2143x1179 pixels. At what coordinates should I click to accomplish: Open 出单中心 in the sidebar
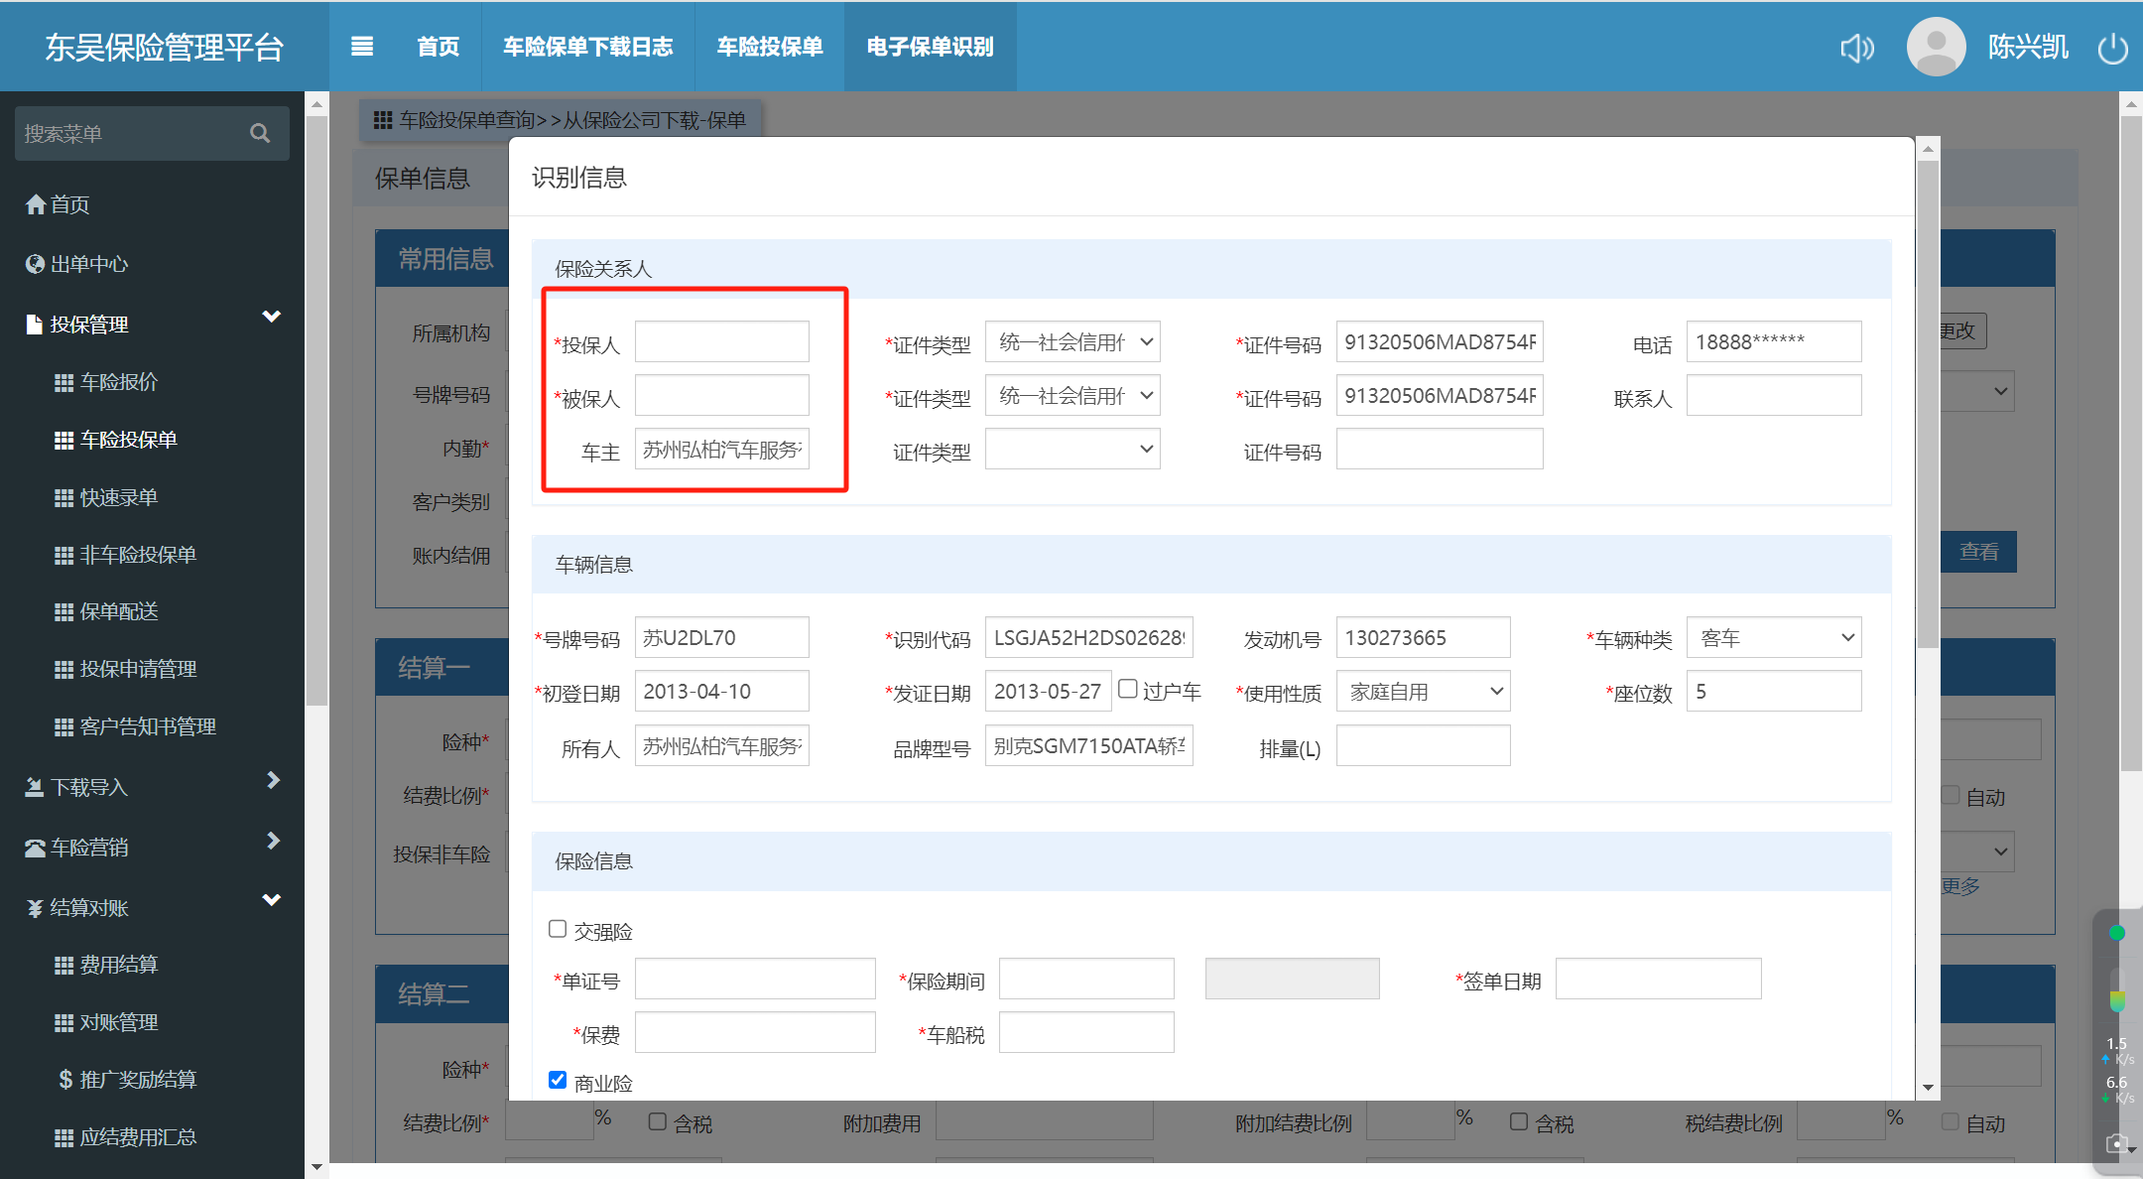pos(88,264)
